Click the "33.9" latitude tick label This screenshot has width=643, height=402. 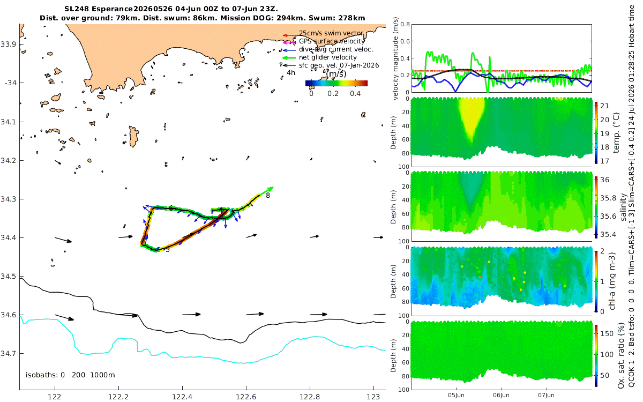[8, 44]
